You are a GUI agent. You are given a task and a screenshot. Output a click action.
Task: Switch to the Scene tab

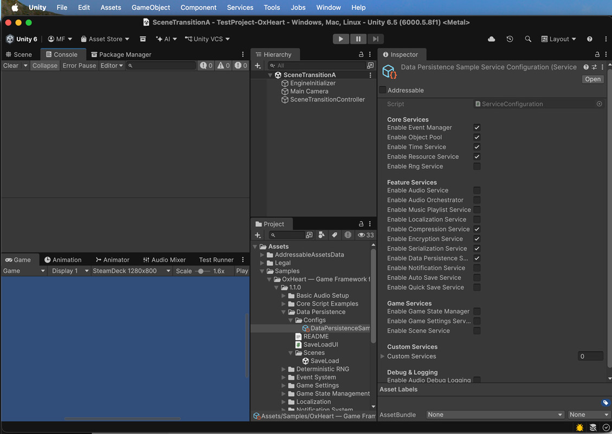[x=19, y=55]
